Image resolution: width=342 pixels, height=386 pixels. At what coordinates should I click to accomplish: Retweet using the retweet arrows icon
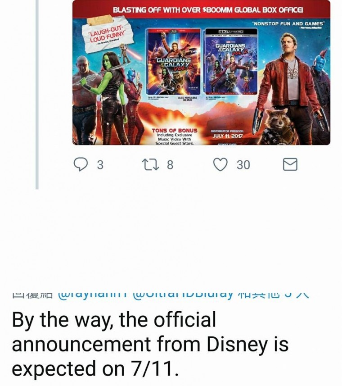point(151,164)
